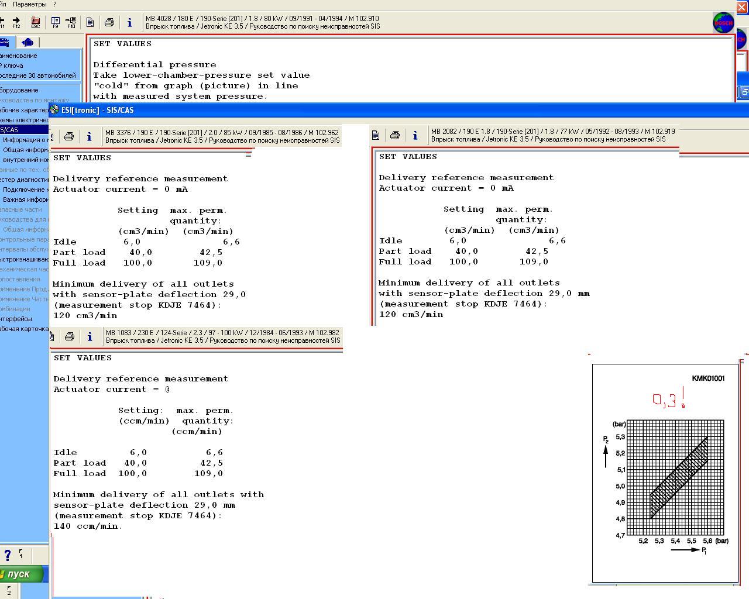Open the question mark help menu
Screen dimensions: 749x599
(55, 4)
